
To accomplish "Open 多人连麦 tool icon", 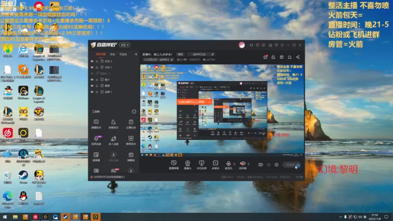I will 113,140.
